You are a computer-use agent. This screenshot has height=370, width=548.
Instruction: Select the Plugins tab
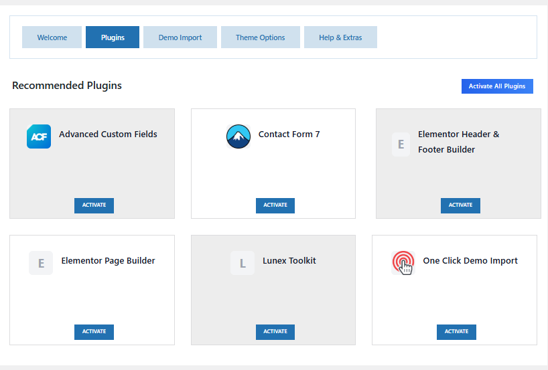pyautogui.click(x=113, y=37)
